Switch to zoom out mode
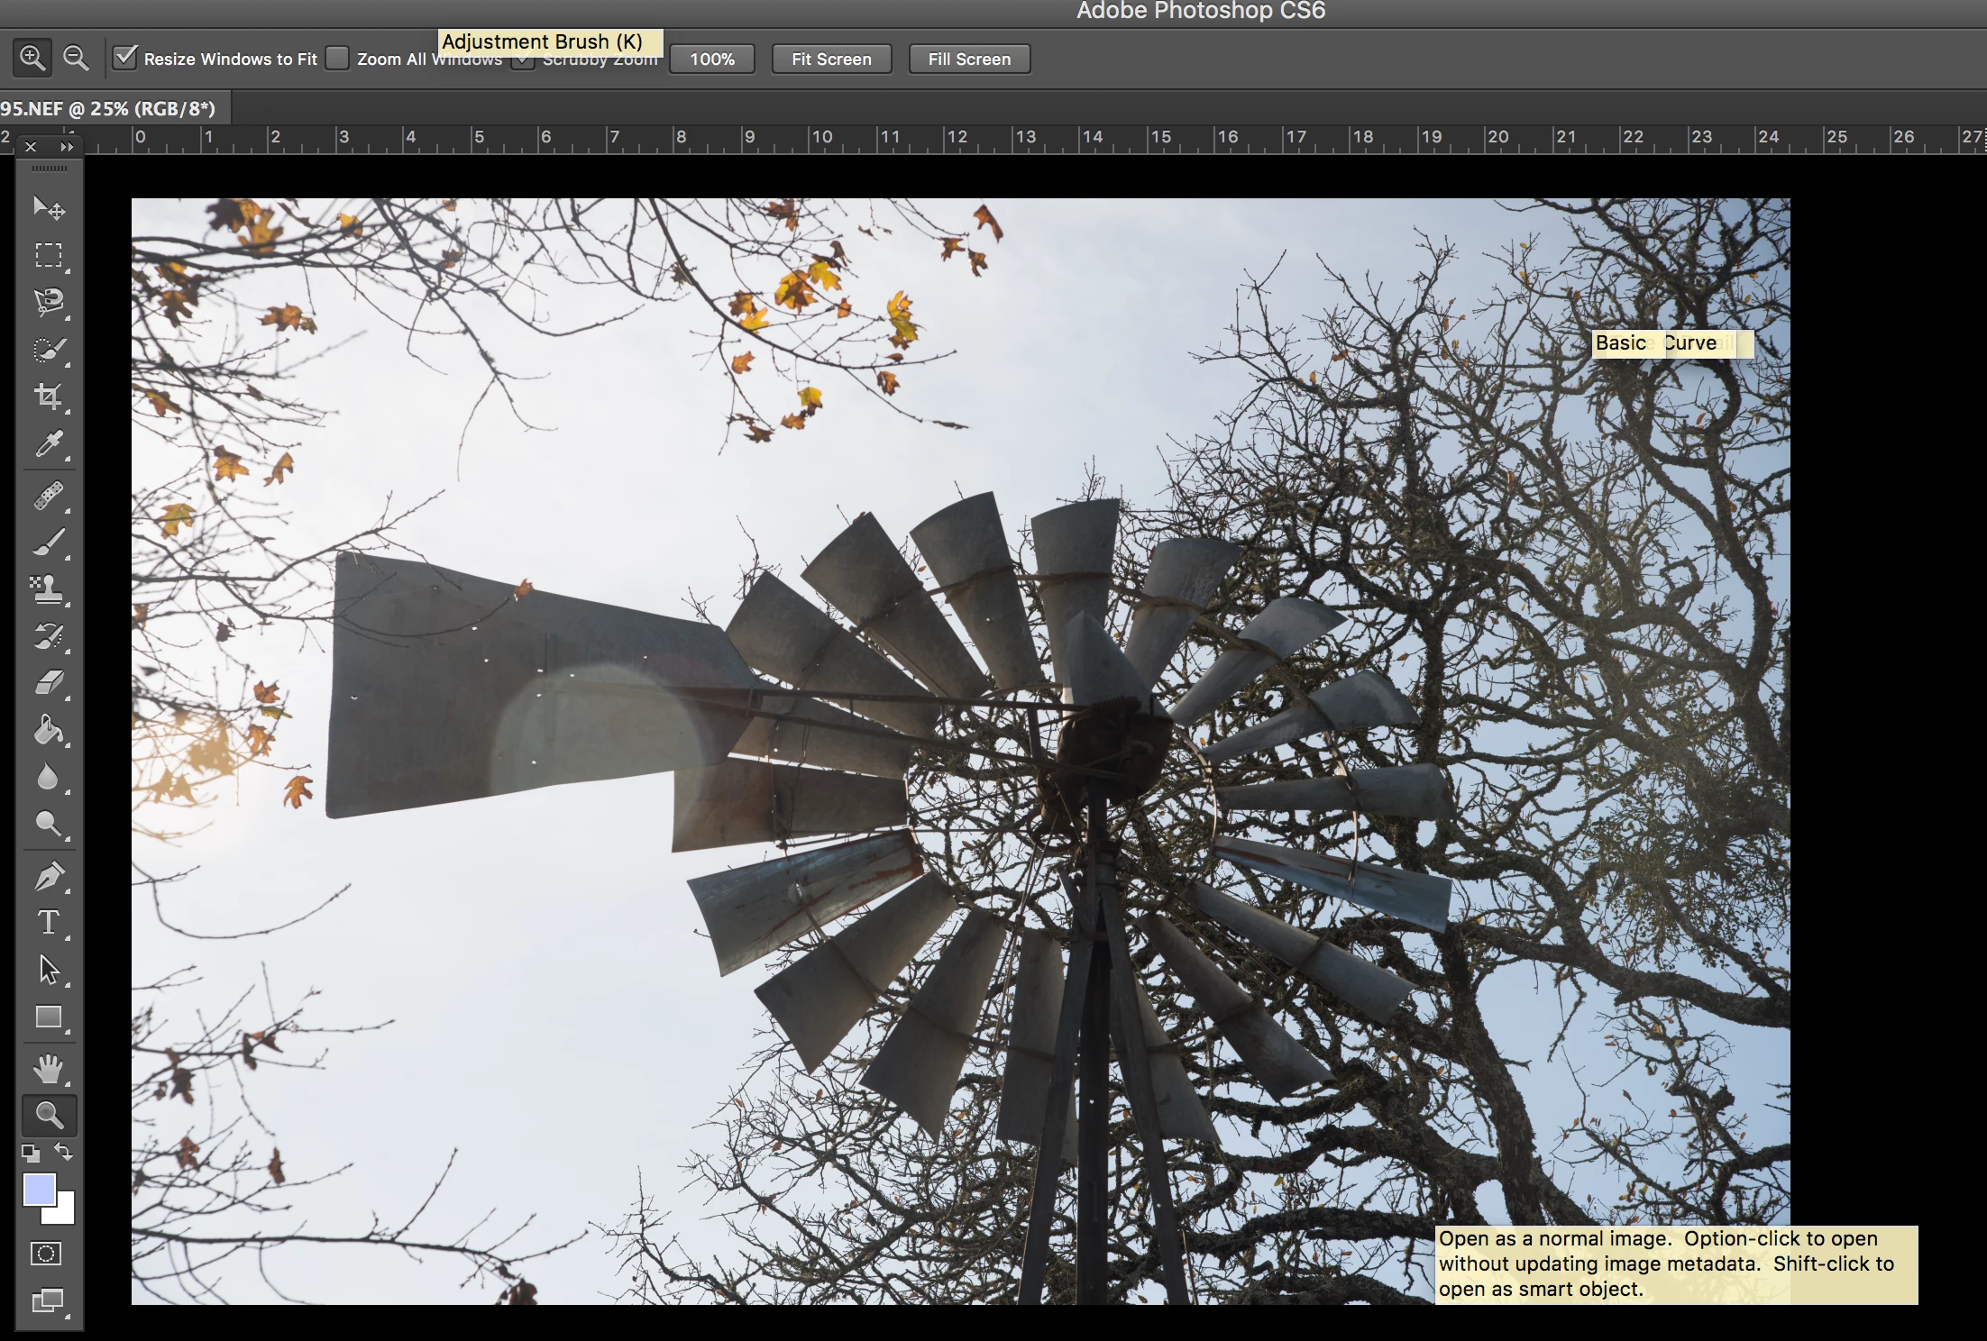This screenshot has height=1341, width=1987. click(x=76, y=58)
